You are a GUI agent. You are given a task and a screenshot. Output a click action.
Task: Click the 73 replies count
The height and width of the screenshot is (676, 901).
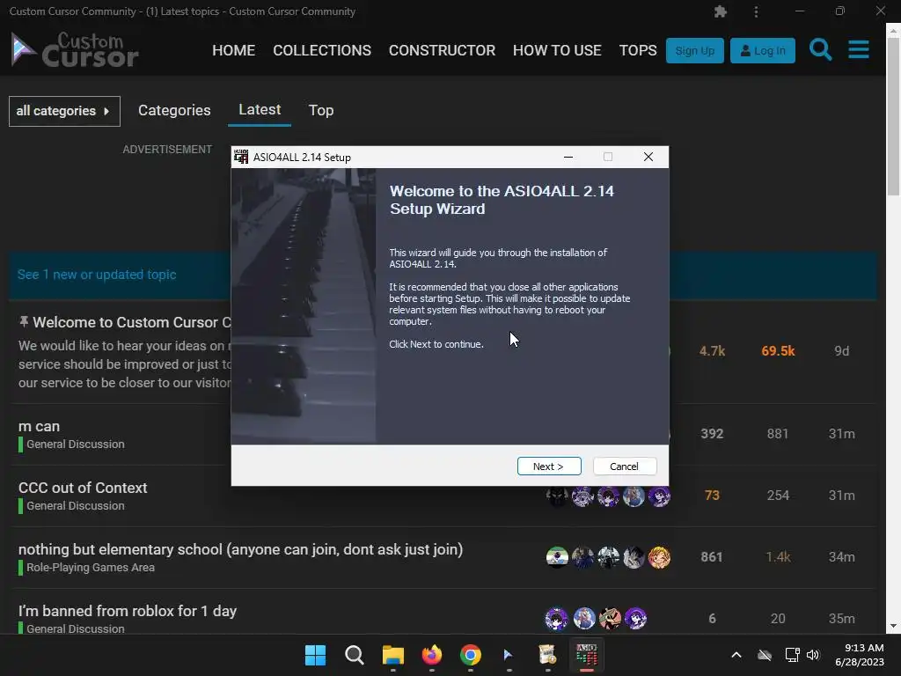tap(712, 495)
